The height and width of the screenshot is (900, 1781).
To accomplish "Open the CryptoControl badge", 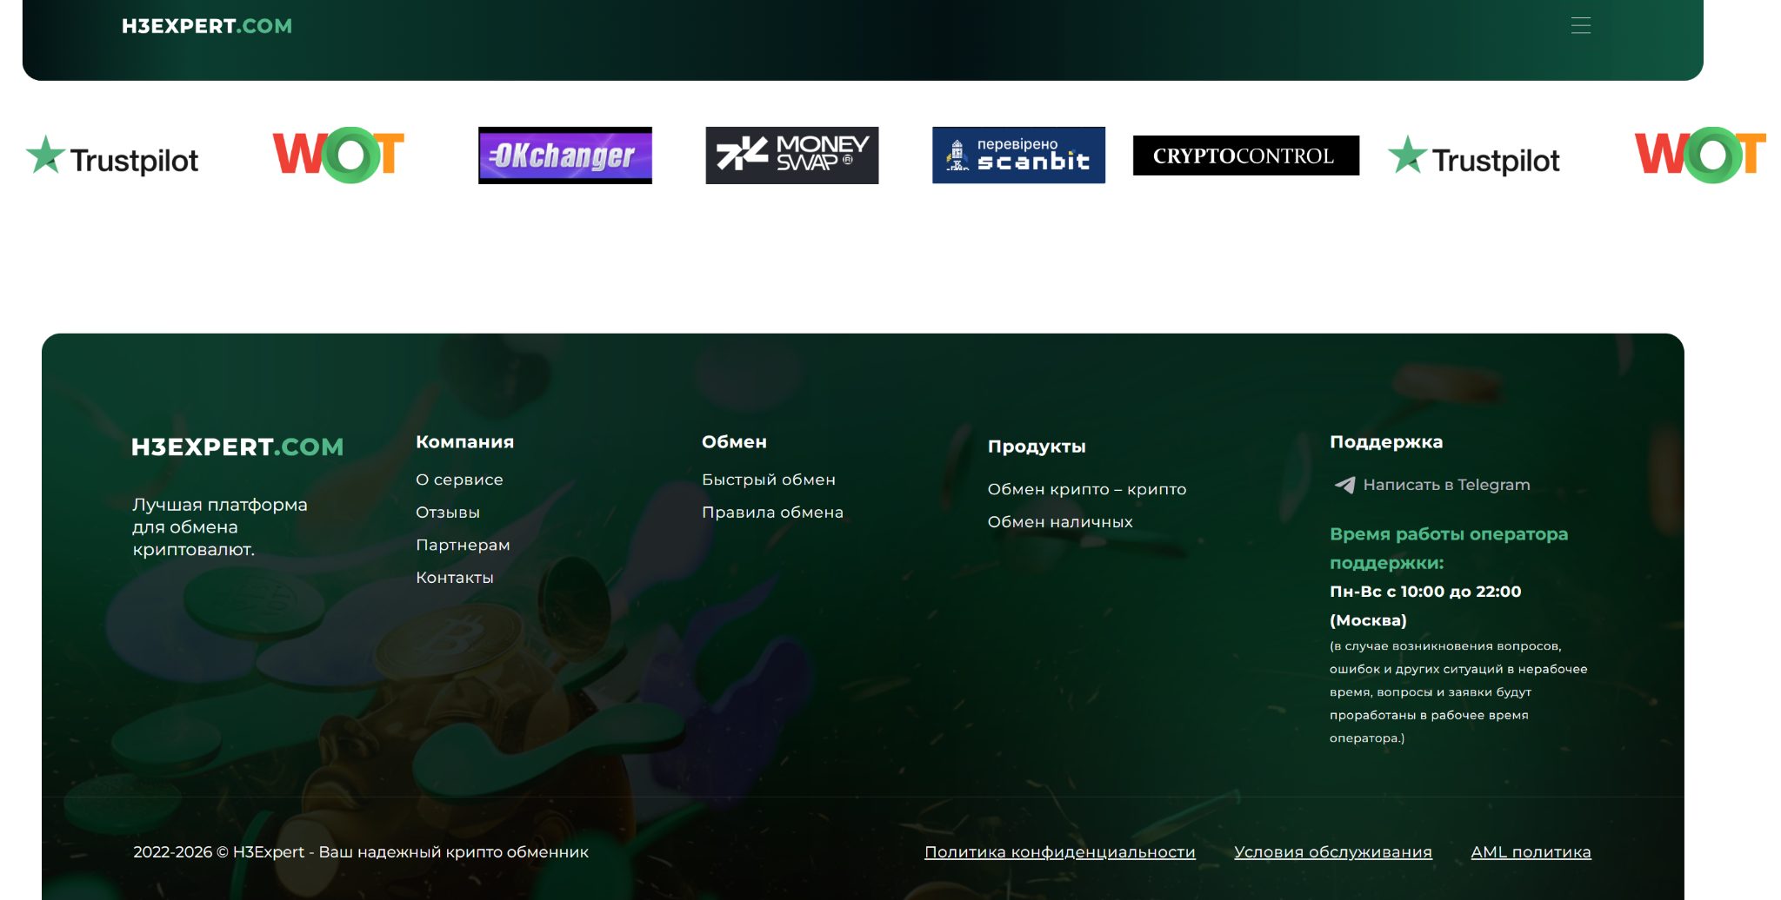I will point(1245,156).
